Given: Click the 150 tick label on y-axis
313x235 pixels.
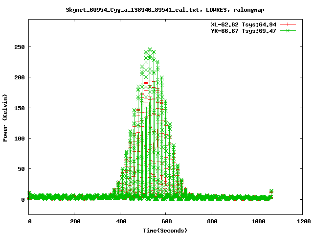Looking at the screenshot, I should [19, 108].
